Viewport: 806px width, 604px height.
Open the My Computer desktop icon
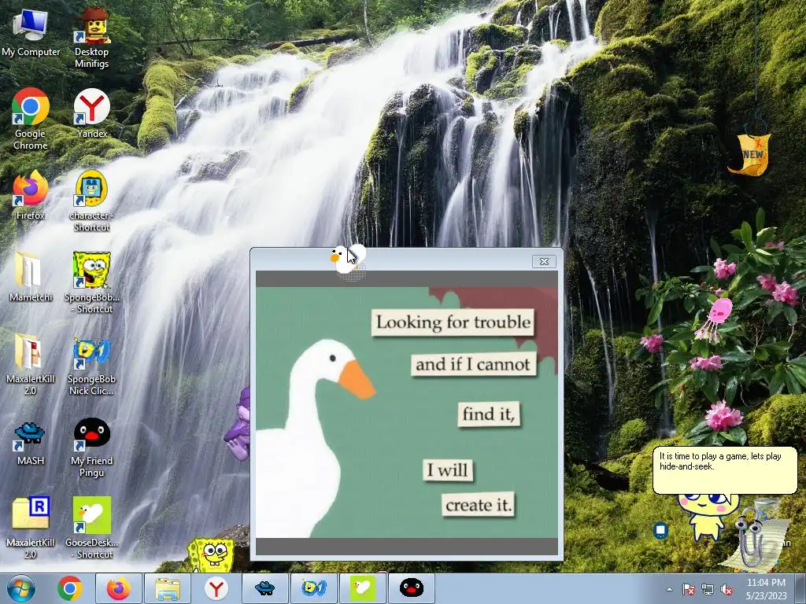(x=31, y=33)
